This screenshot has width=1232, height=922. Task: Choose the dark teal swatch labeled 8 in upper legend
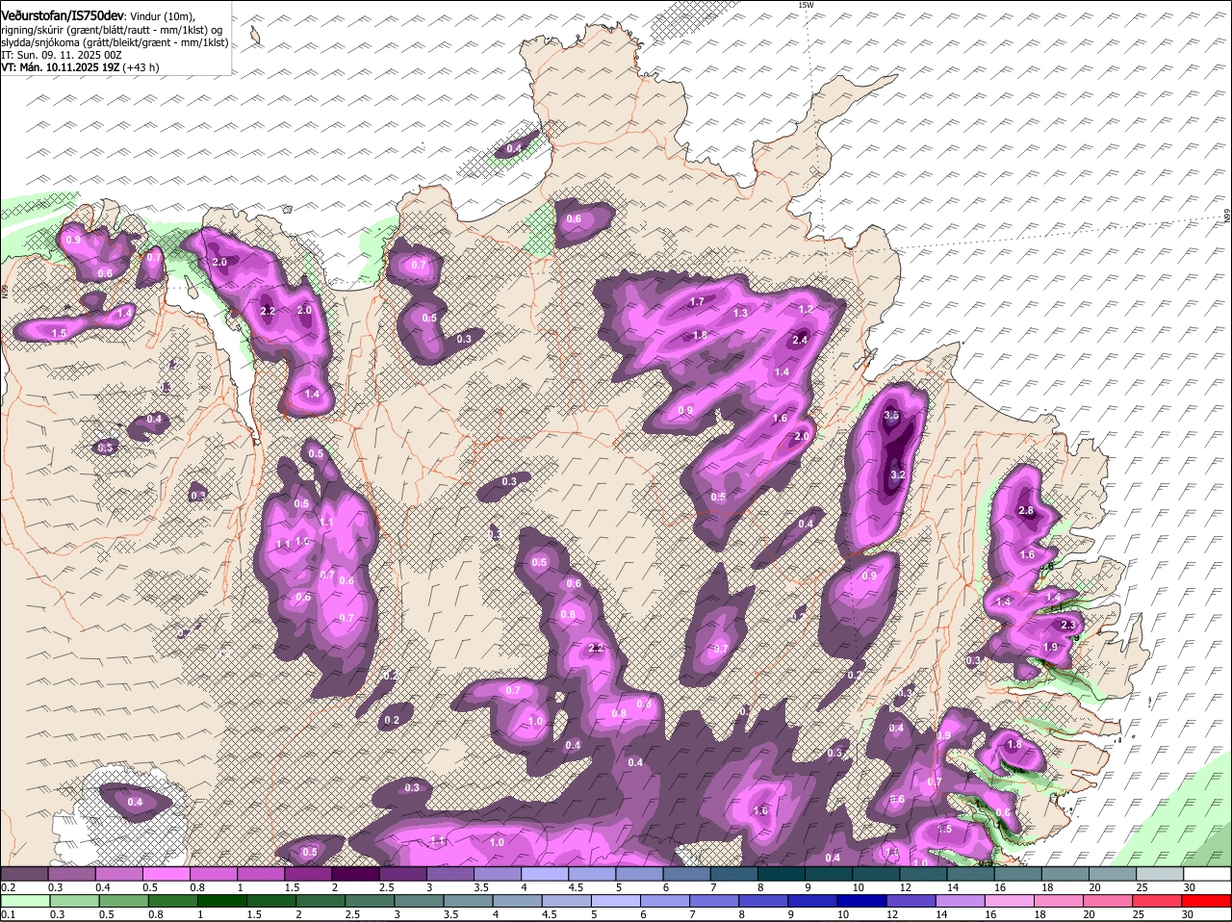[782, 874]
